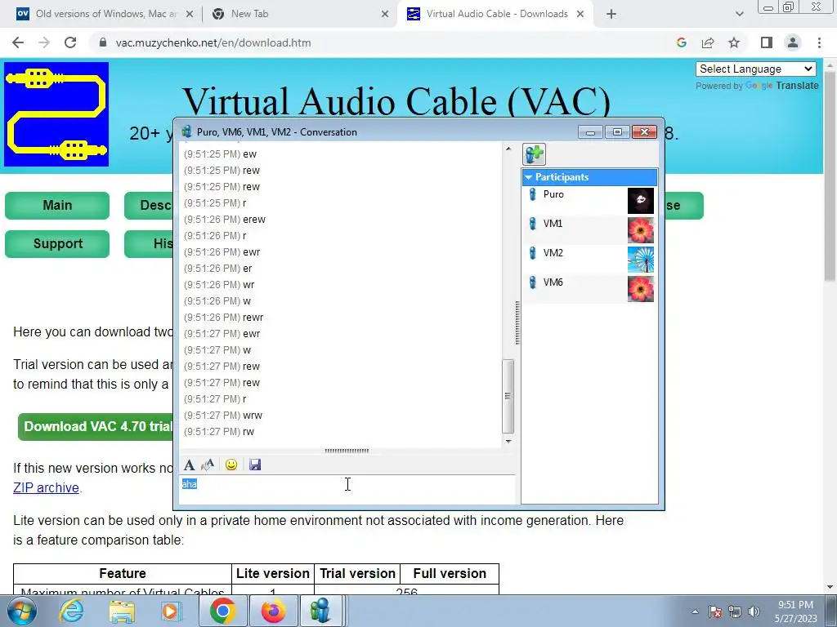Click the messenger taskbar icon
The width and height of the screenshot is (837, 627).
320,611
